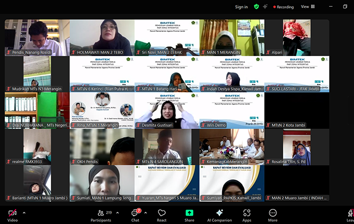Viewport: 354px width, 224px height.
Task: Open the Apps panel
Action: click(x=247, y=215)
